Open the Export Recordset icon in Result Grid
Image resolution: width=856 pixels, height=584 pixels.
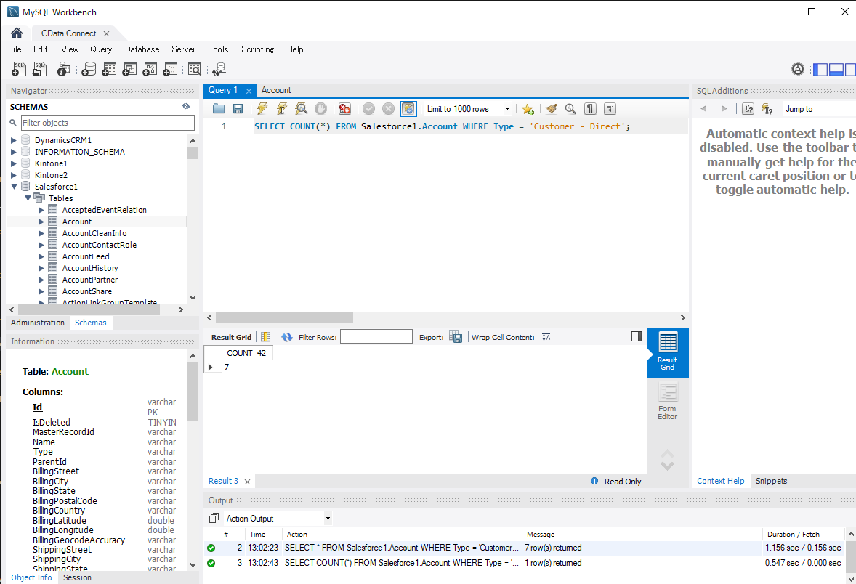tap(456, 336)
